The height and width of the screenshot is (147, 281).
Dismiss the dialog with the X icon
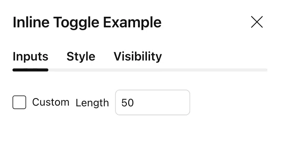257,22
